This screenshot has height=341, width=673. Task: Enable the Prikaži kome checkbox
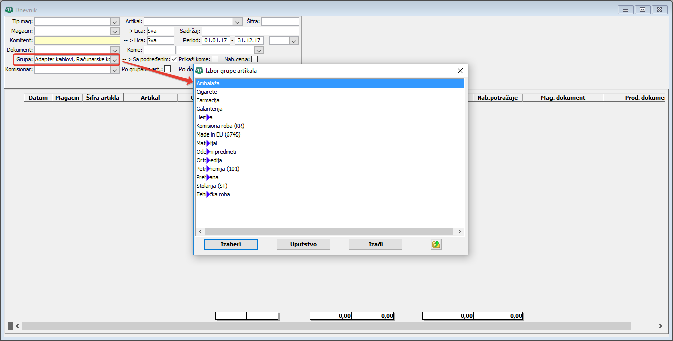click(215, 59)
